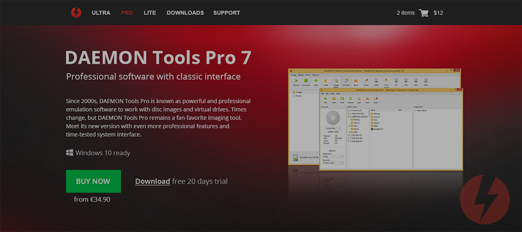The width and height of the screenshot is (522, 232).
Task: Open the disc type dropdown under the disc image
Action: (333, 128)
